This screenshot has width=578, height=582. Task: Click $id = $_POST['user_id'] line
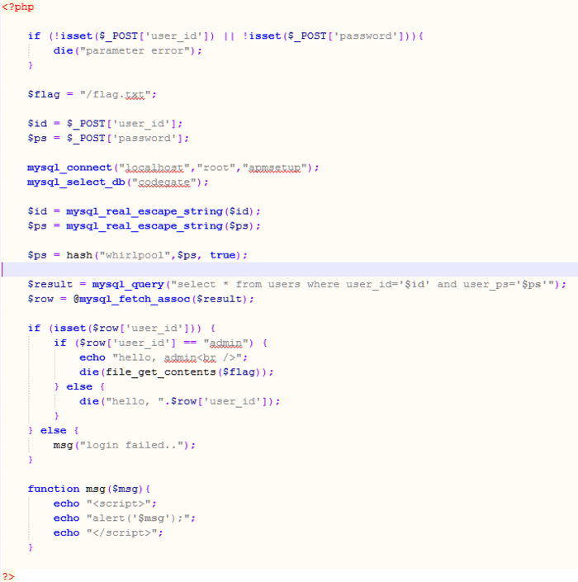tap(105, 124)
